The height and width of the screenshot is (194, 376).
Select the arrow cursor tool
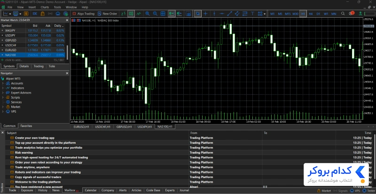pos(197,14)
